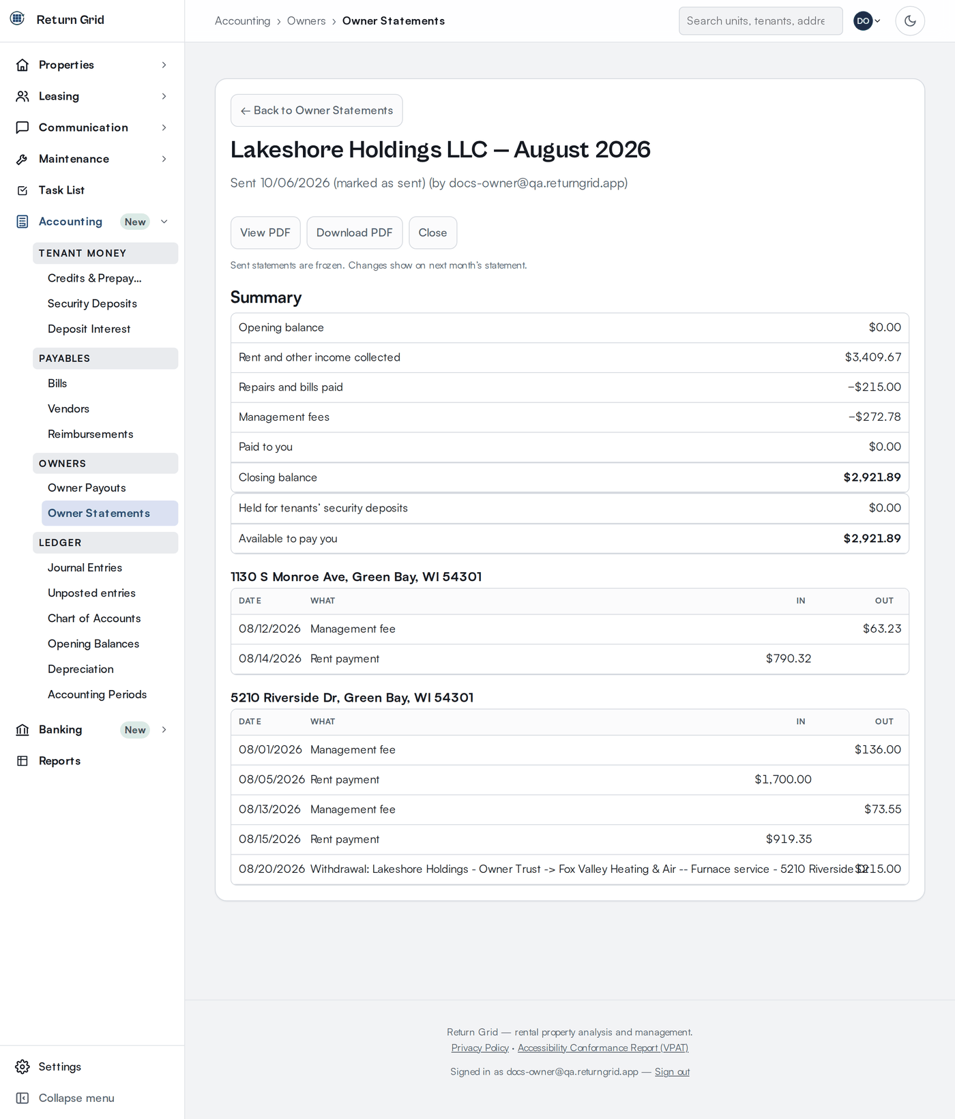This screenshot has height=1119, width=955.
Task: Click the Banking building icon
Action: tap(23, 730)
